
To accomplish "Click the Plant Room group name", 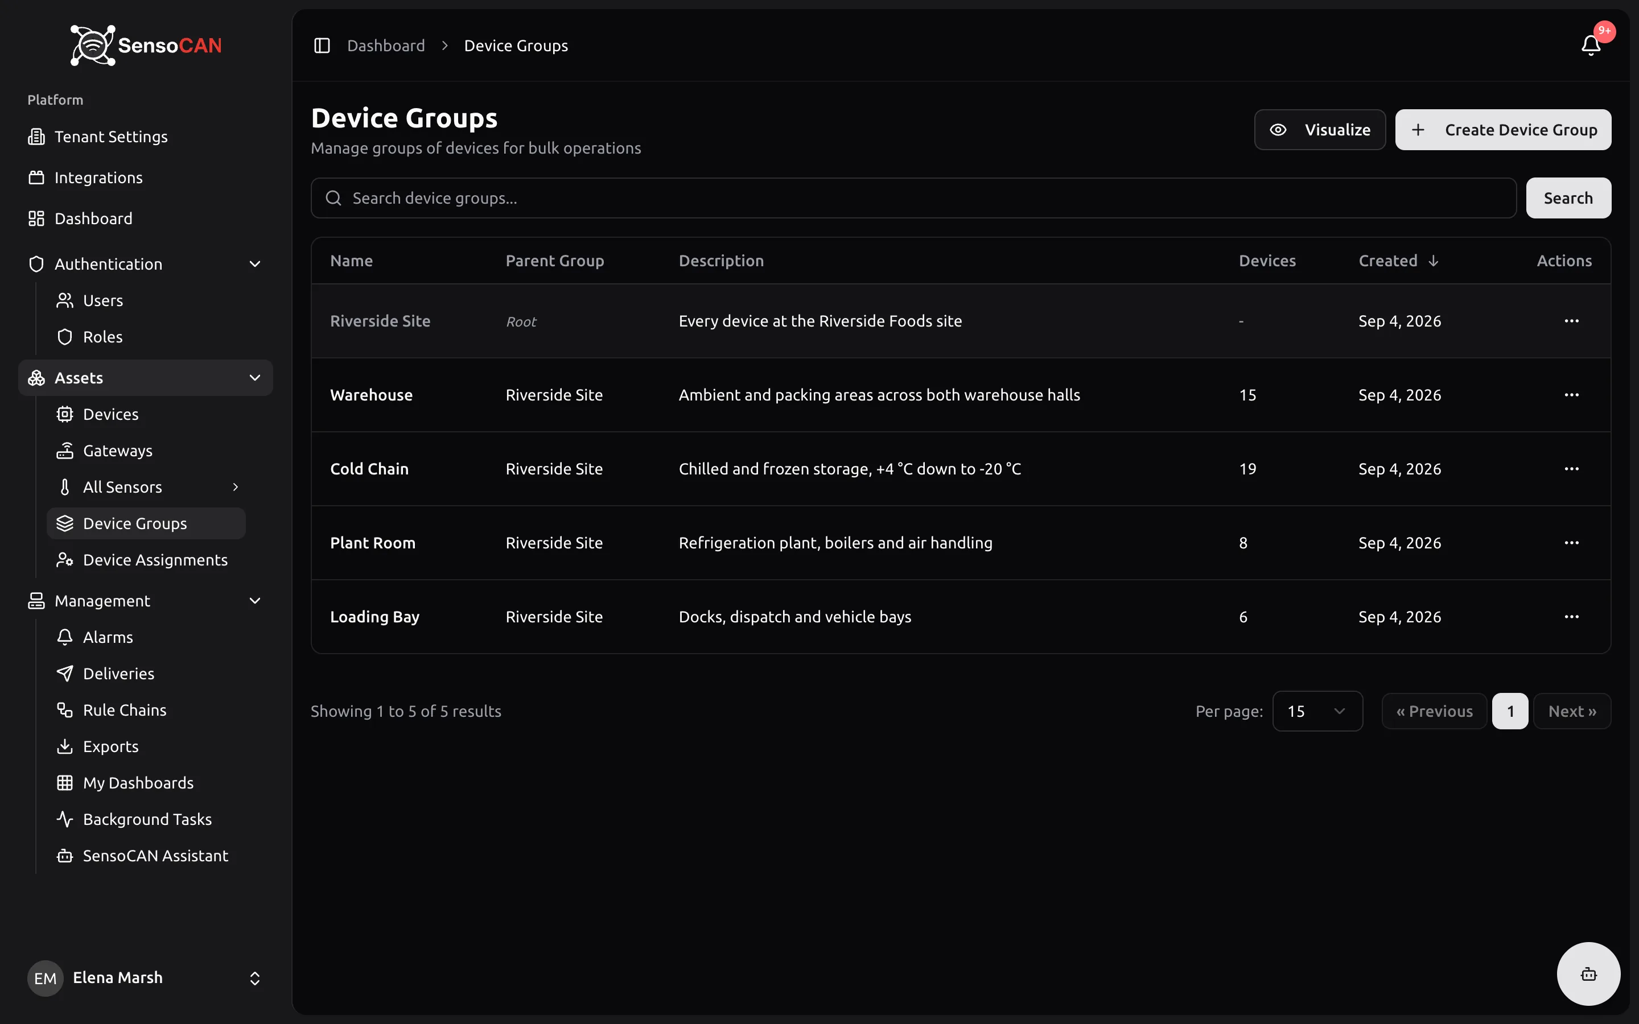I will click(373, 543).
